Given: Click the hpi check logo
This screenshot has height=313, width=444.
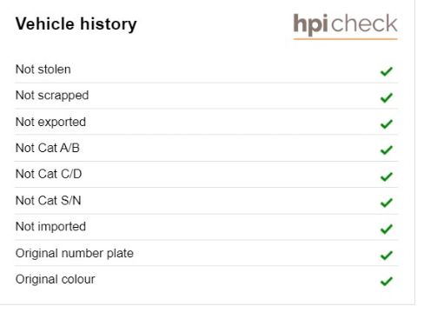Looking at the screenshot, I should (345, 25).
